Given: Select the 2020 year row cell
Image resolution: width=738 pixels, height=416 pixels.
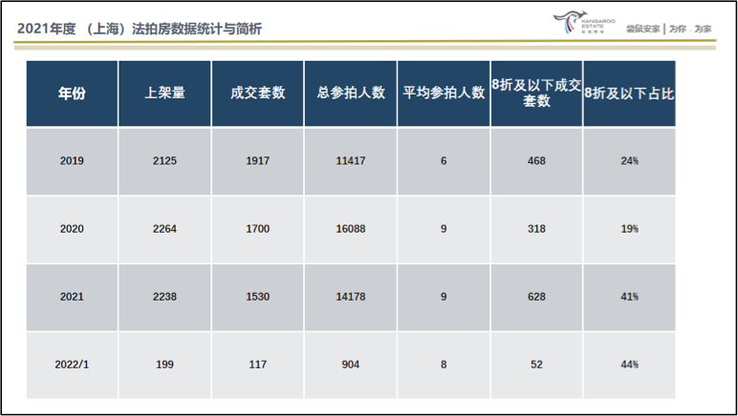Looking at the screenshot, I should point(72,229).
